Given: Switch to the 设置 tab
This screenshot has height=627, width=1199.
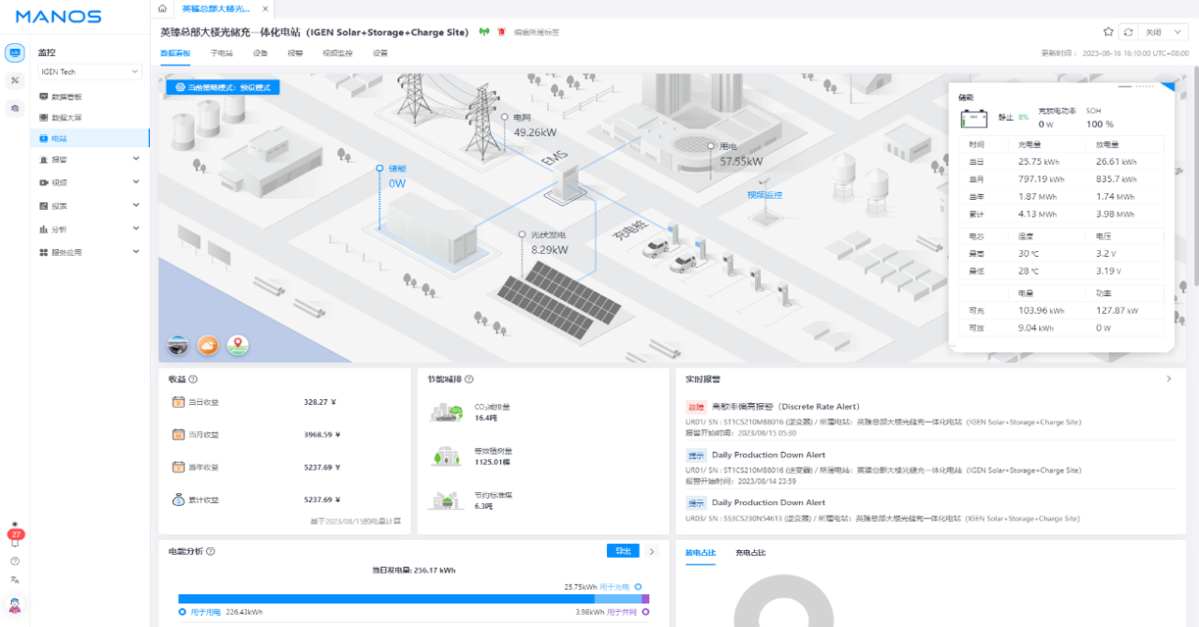Looking at the screenshot, I should (380, 53).
